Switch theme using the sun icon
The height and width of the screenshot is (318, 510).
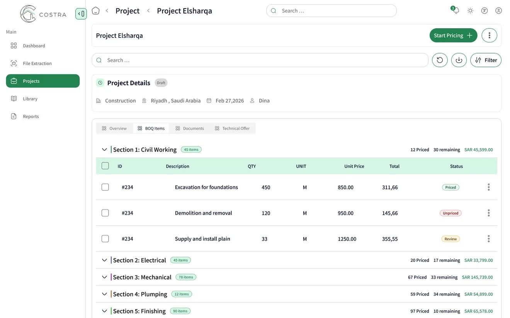click(470, 11)
